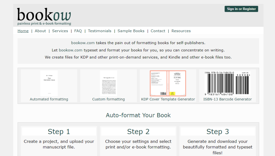The width and height of the screenshot is (275, 156).
Task: Open the typeset text page thumbnail
Action: point(108,83)
